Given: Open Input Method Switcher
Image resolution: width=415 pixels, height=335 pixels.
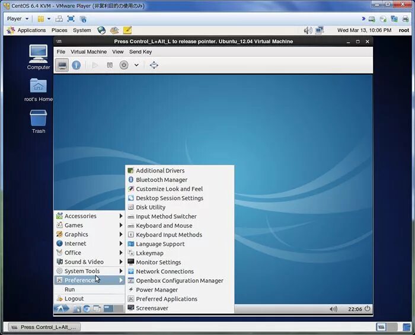Looking at the screenshot, I should click(180, 216).
